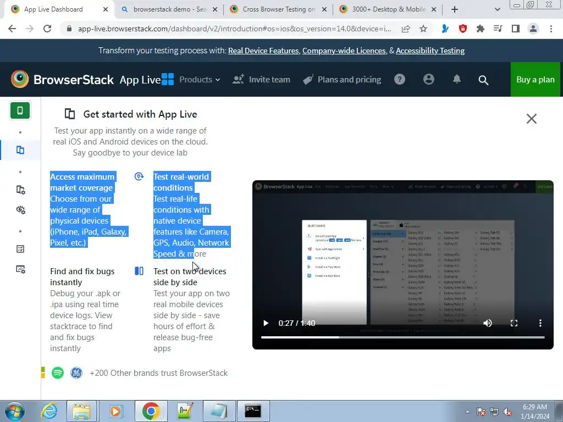Viewport: 563px width, 422px height.
Task: Open the notifications bell
Action: (x=457, y=79)
